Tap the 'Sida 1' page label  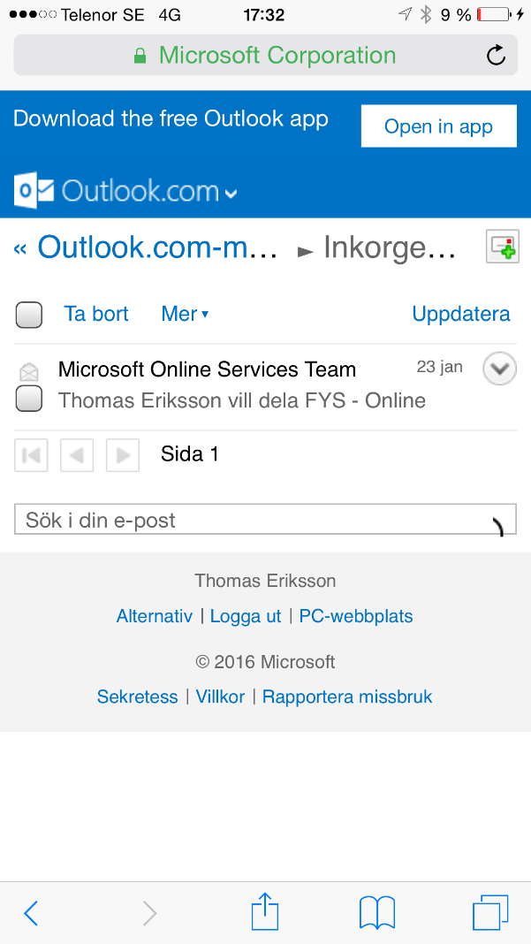[190, 454]
